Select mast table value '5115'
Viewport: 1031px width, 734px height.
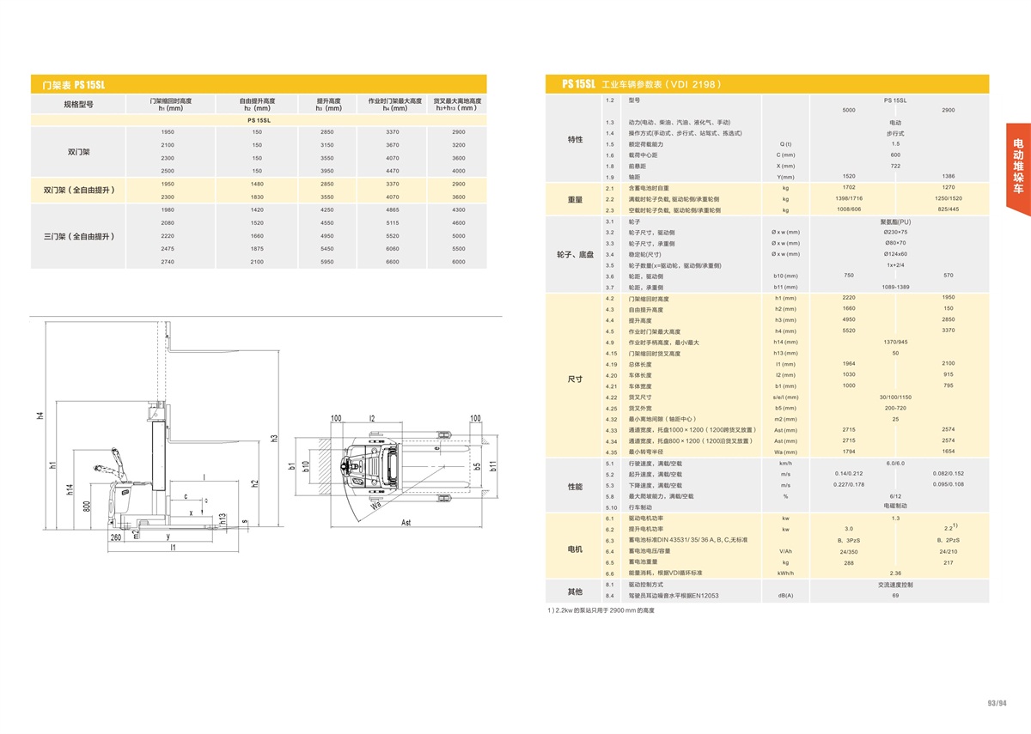point(393,222)
